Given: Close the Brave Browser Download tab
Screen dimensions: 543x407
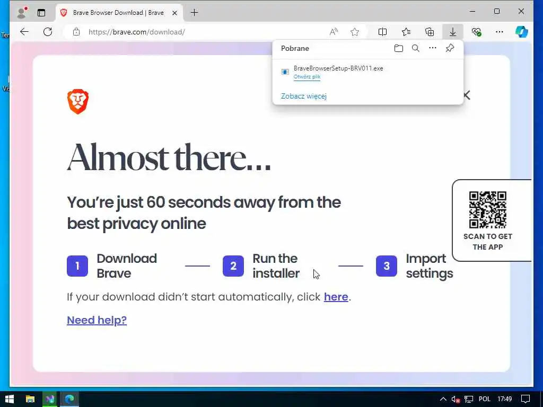Looking at the screenshot, I should tap(175, 13).
